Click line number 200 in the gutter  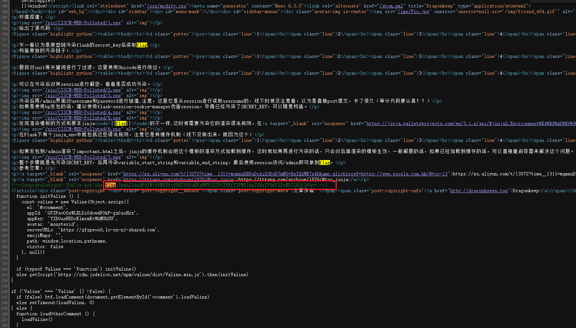click(4, 202)
